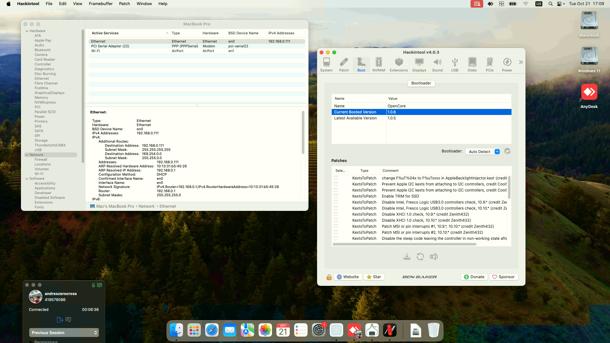The width and height of the screenshot is (610, 343).
Task: Open the System tab in Hackintool
Action: point(326,65)
